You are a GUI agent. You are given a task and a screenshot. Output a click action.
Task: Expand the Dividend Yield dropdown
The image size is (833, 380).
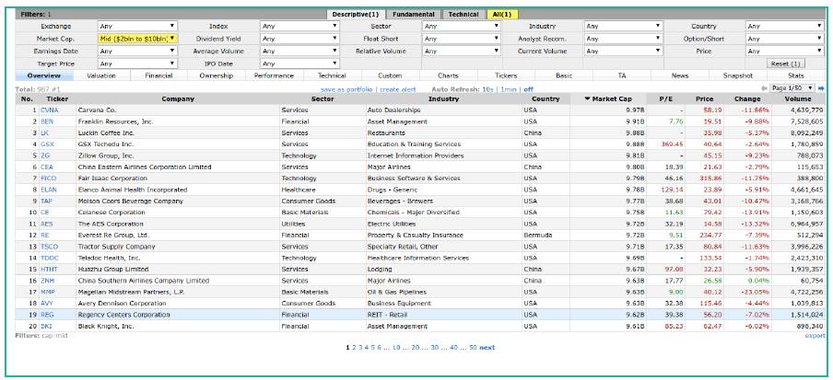tap(299, 39)
